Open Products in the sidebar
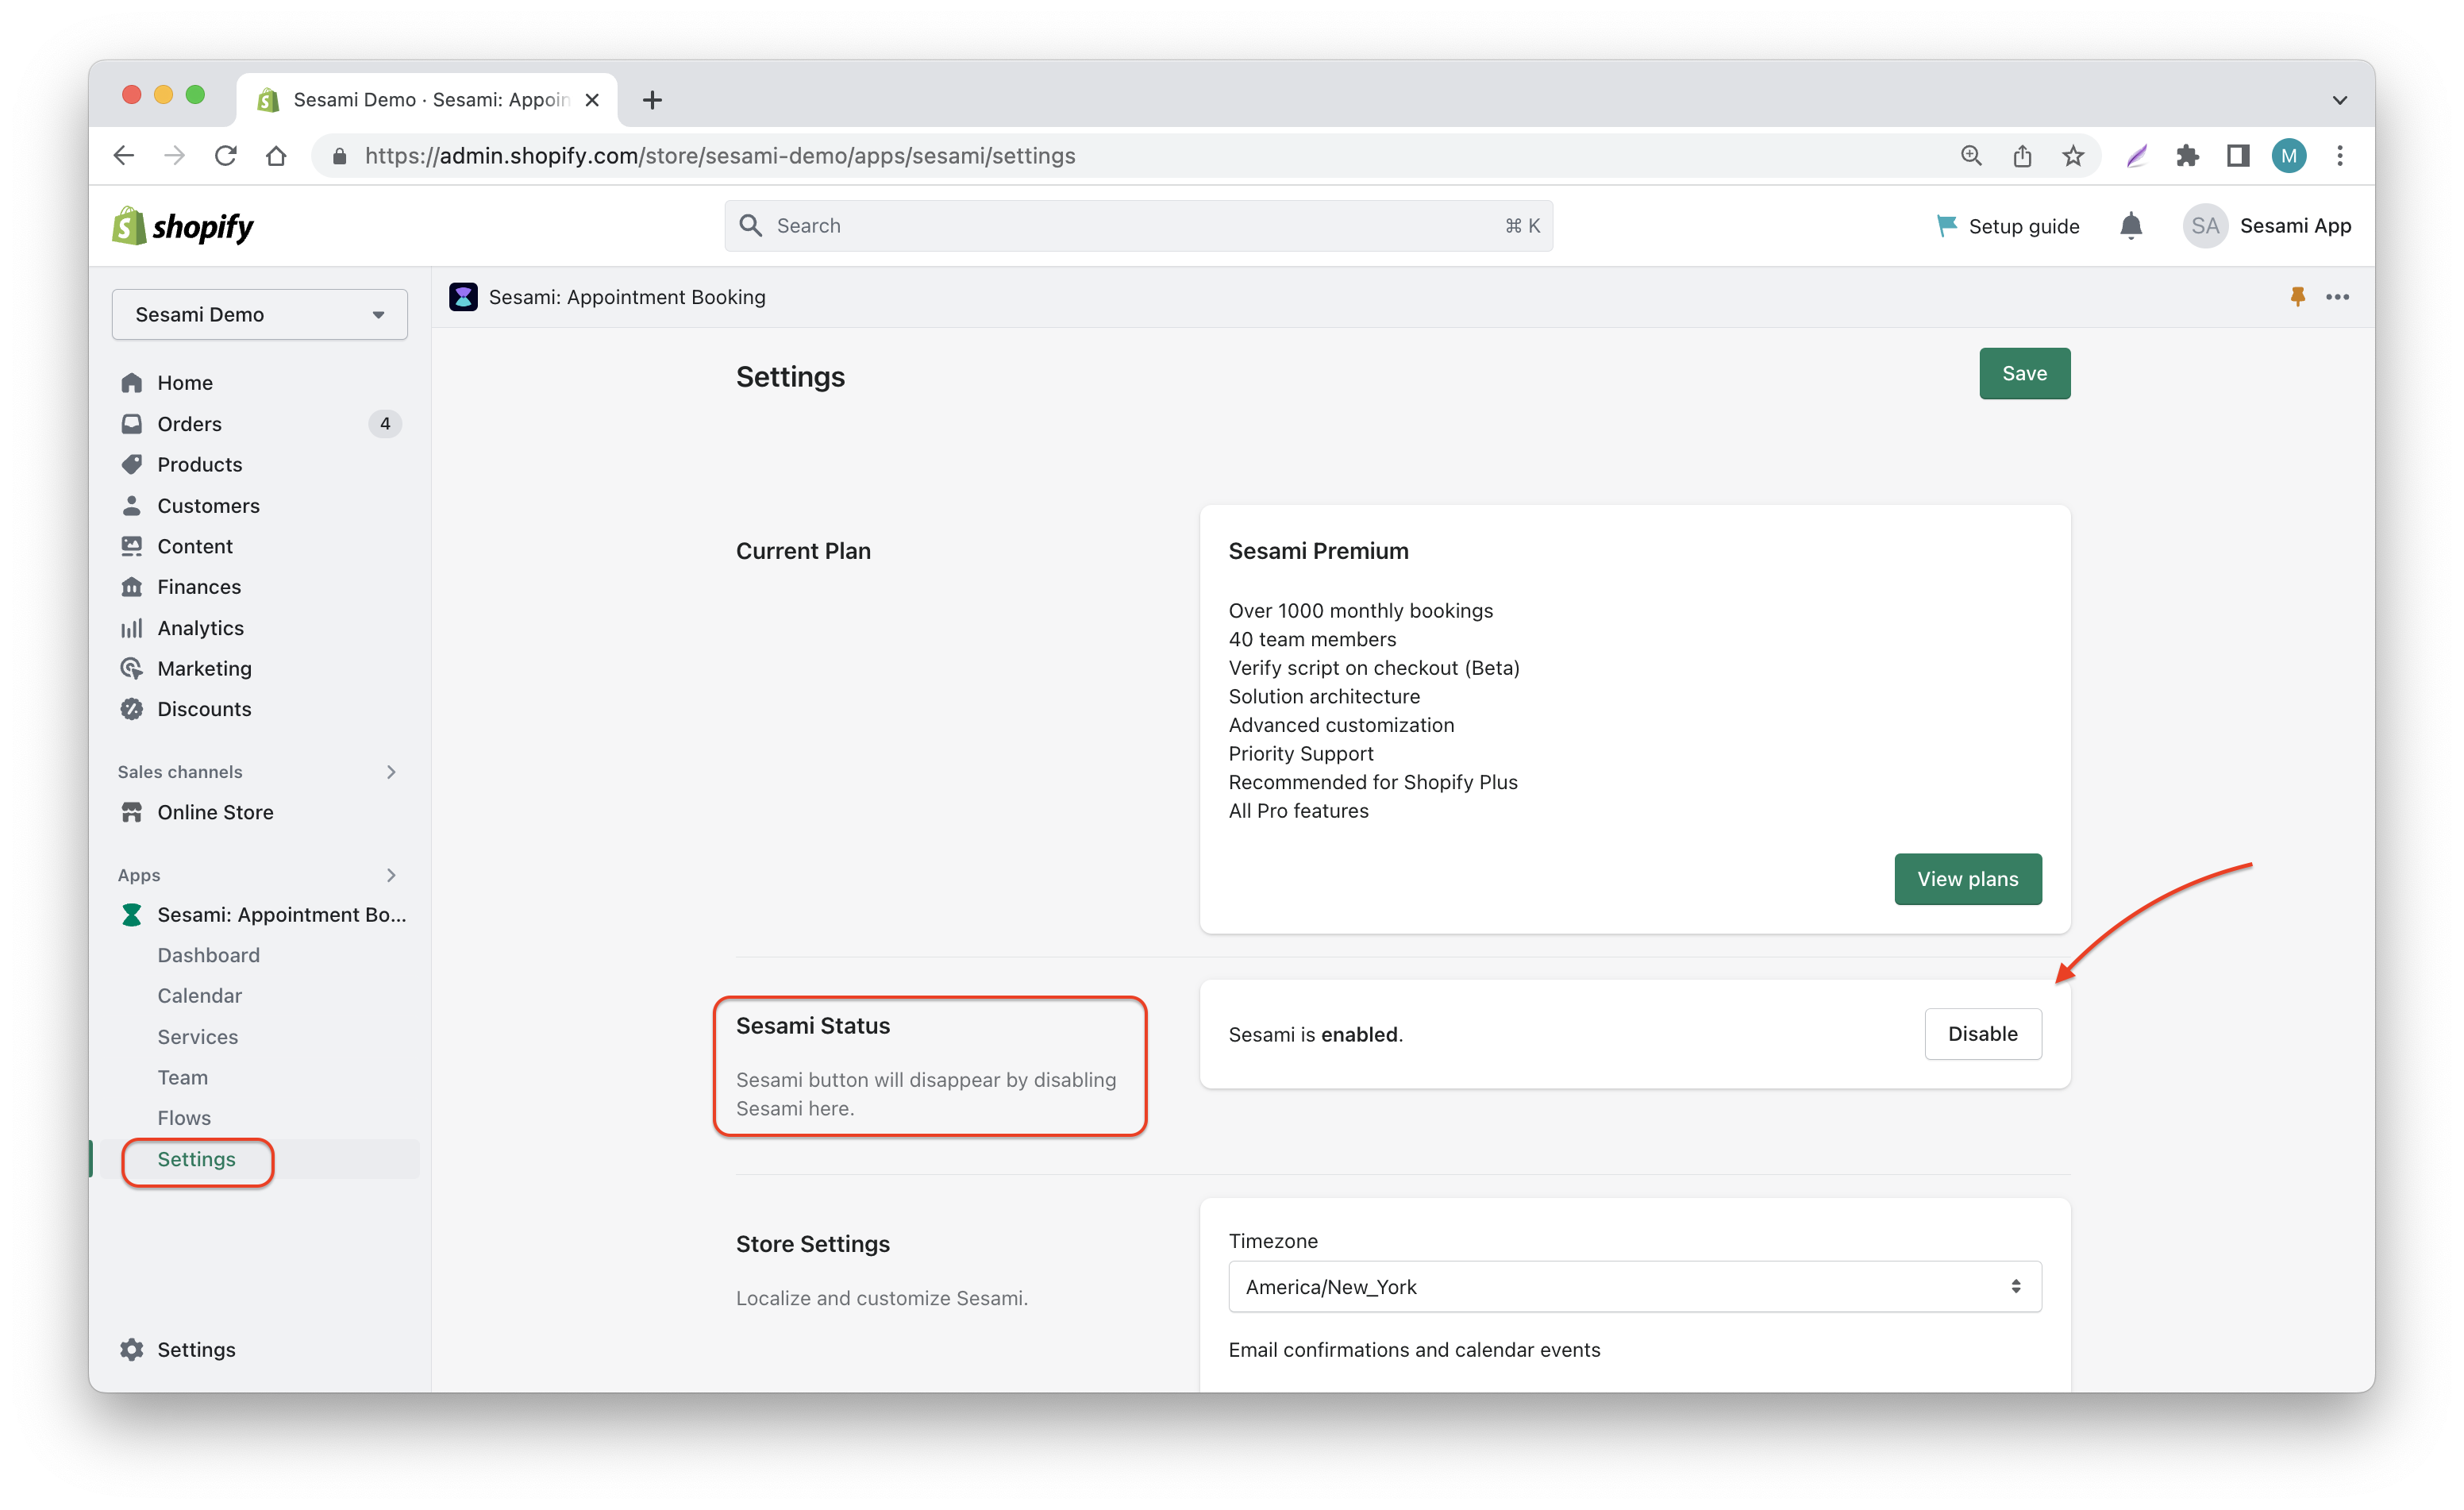 (x=199, y=465)
